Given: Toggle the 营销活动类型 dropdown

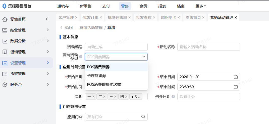Looking at the screenshot, I should (116, 57).
